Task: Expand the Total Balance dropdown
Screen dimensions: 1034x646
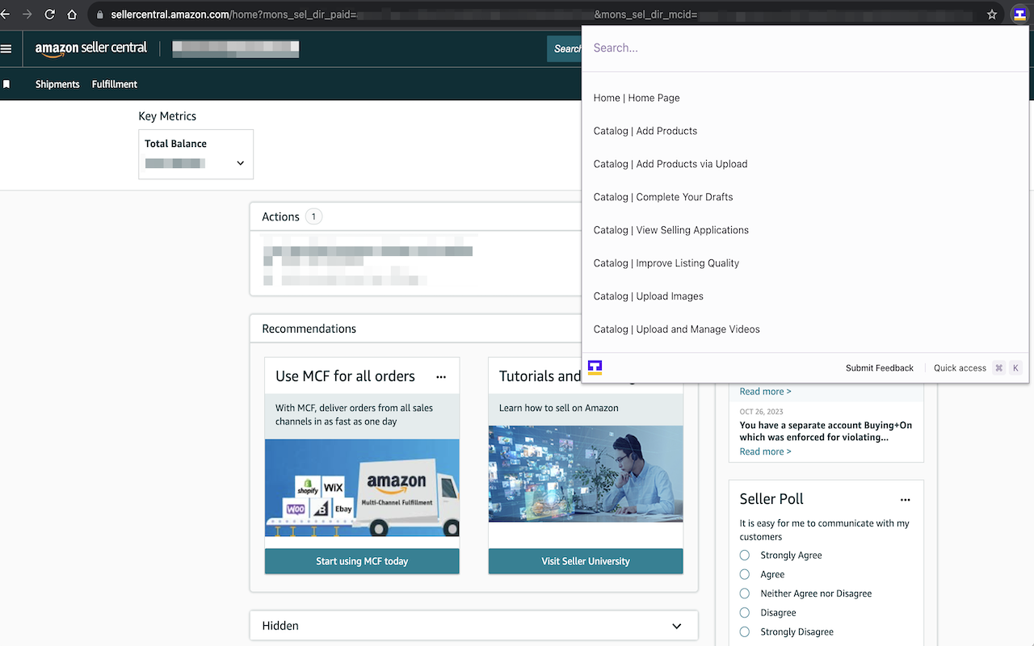Action: 240,163
